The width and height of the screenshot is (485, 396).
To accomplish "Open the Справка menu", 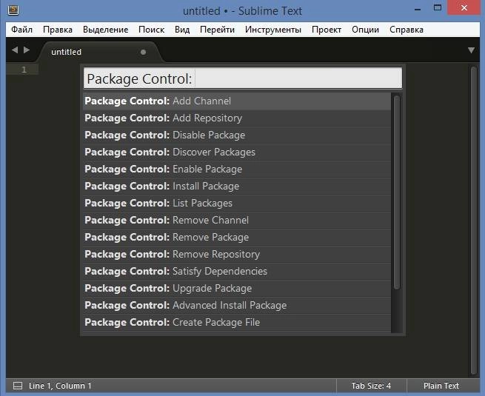I will [x=407, y=30].
